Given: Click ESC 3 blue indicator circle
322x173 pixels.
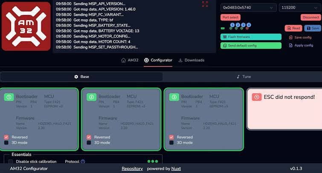Looking at the screenshot, I should pyautogui.click(x=244, y=25).
